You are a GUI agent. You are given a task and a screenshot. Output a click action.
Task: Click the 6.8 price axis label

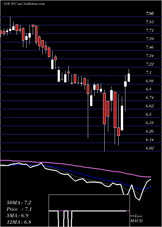tap(149, 89)
